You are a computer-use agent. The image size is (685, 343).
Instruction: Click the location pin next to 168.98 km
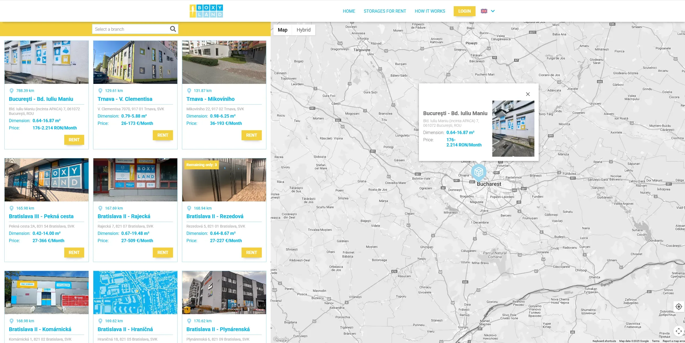click(11, 321)
